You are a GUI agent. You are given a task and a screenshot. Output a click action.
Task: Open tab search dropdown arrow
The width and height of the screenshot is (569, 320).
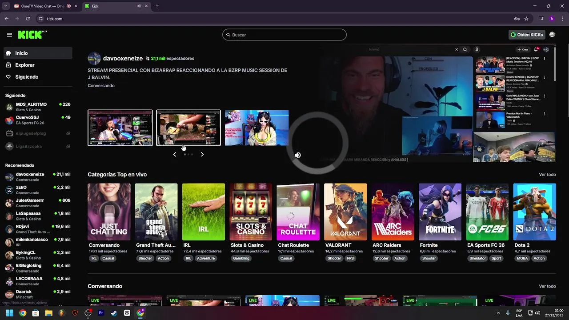6,6
